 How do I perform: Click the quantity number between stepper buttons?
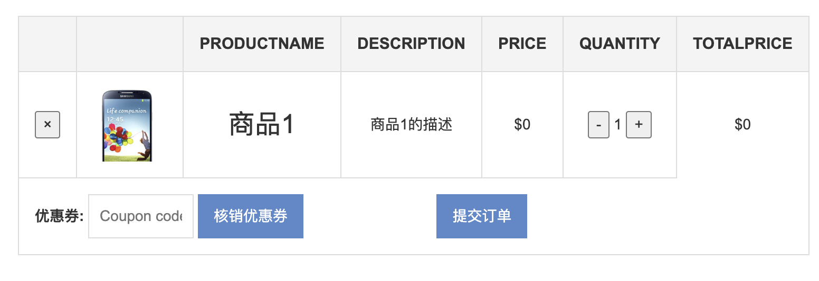pyautogui.click(x=618, y=125)
